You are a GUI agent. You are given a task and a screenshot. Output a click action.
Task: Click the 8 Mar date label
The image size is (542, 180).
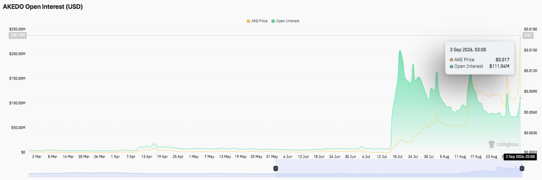pyautogui.click(x=52, y=157)
